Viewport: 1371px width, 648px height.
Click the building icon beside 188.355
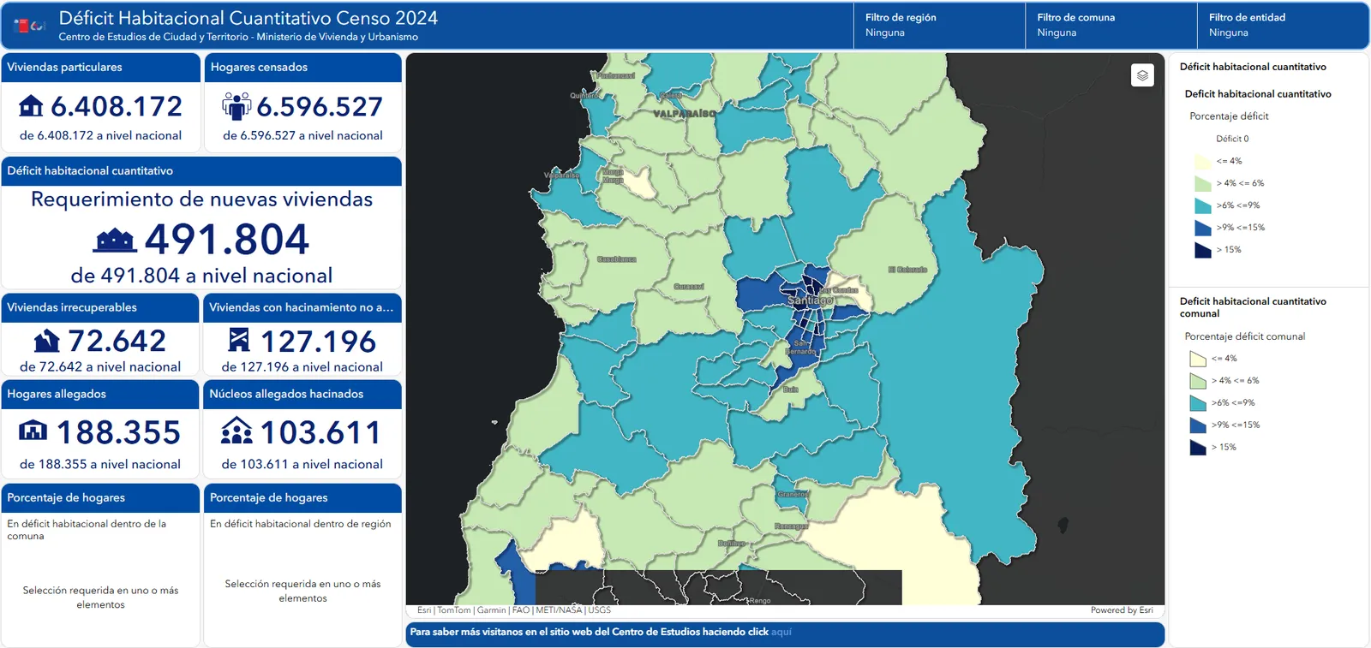33,431
